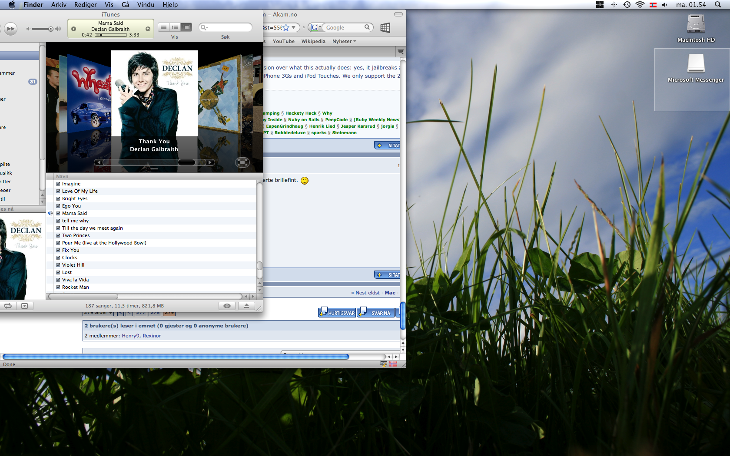Screen dimensions: 730x456
Task: Open the Wi-Fi status menu
Action: (x=640, y=4)
